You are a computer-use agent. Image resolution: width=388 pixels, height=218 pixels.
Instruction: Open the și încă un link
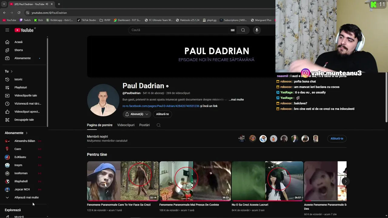click(x=209, y=106)
